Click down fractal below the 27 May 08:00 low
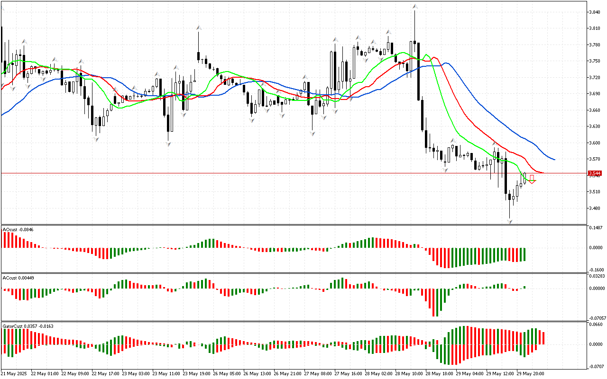Viewport: 607px width, 379px height. click(312, 134)
